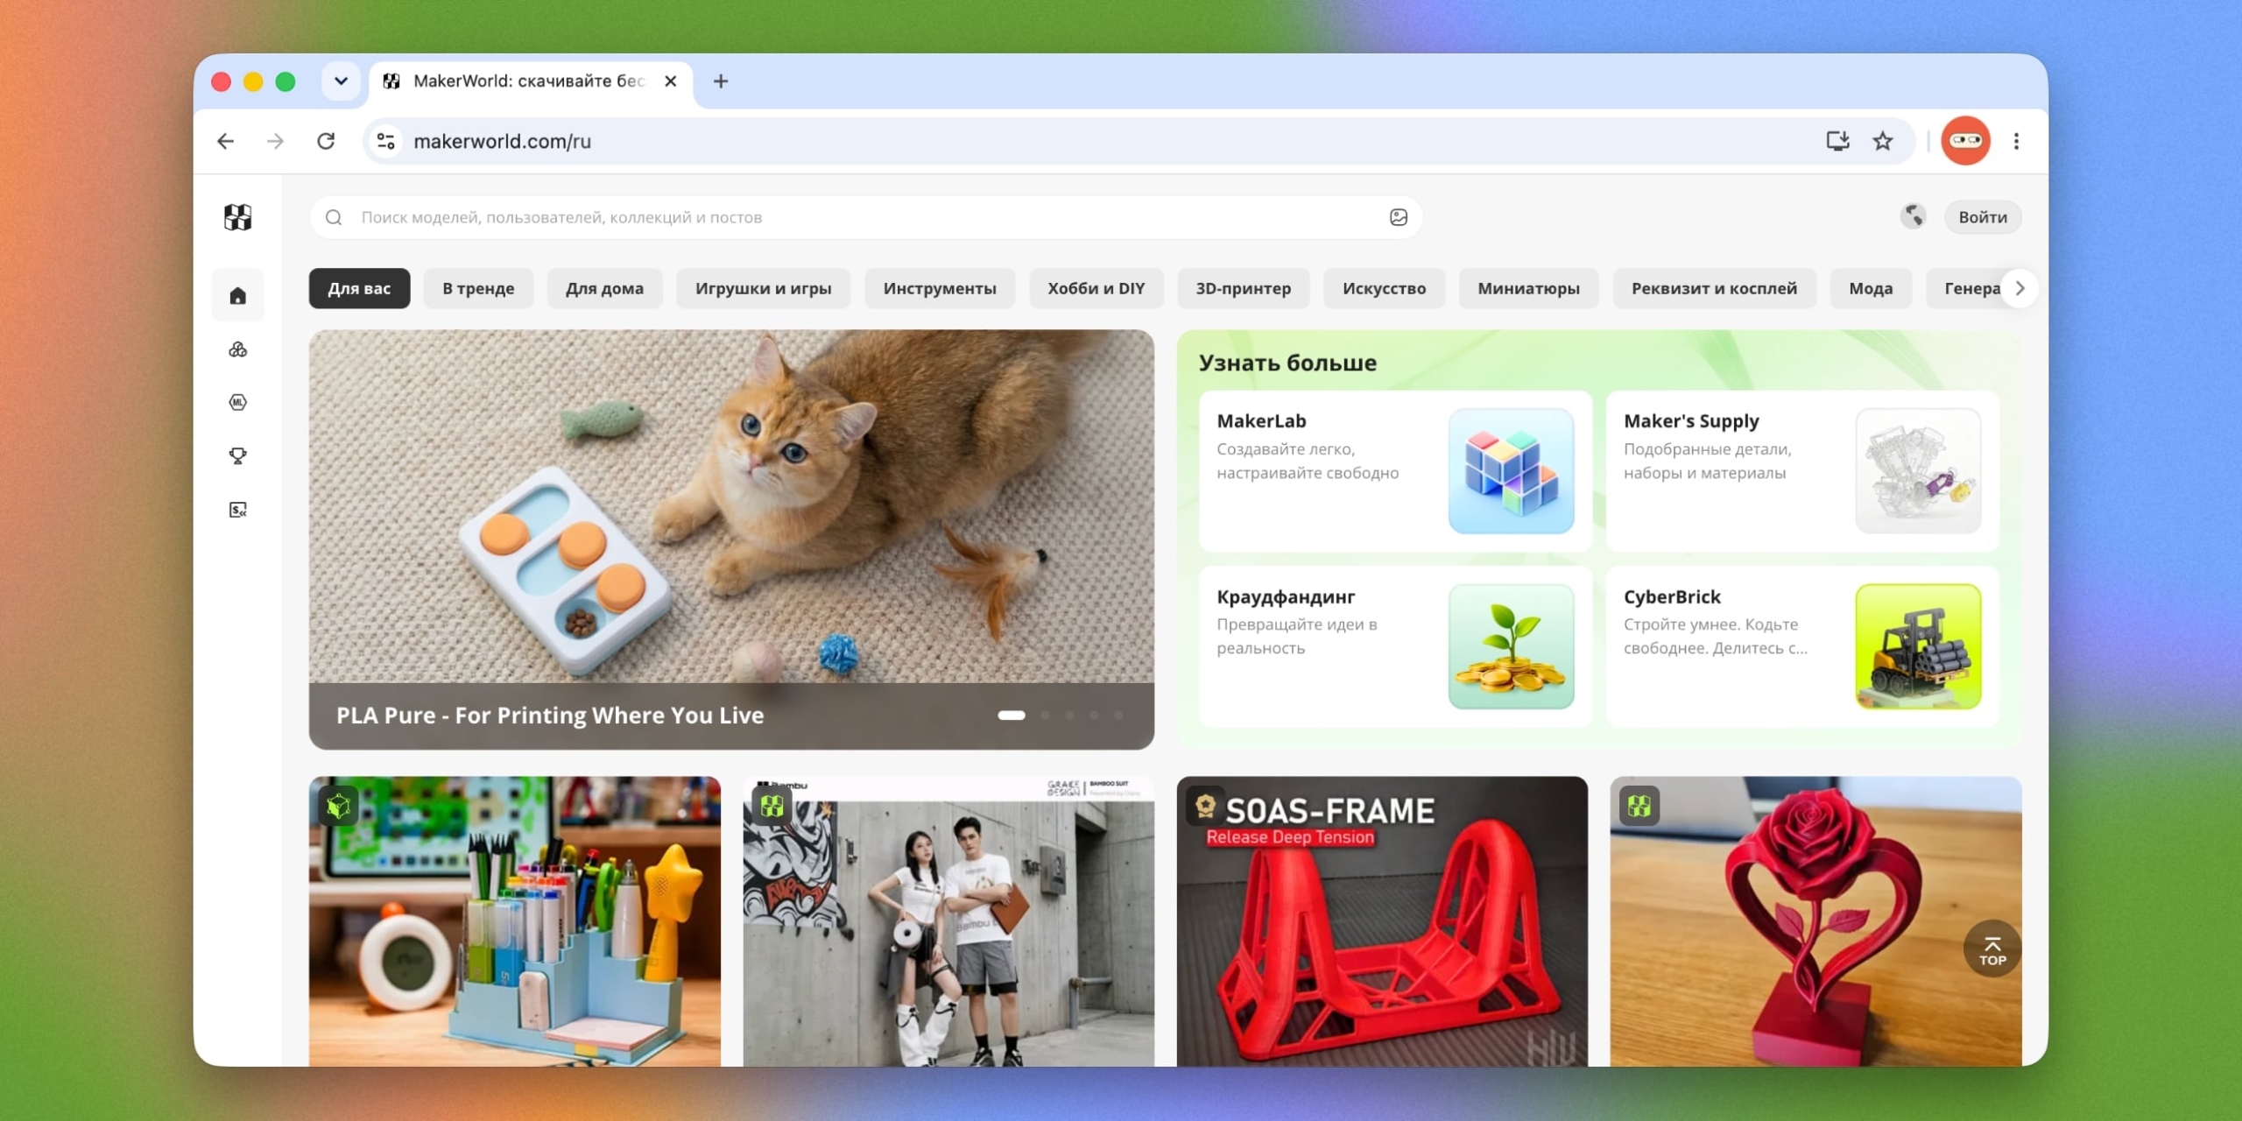Jump to the second carousel slide dot
This screenshot has height=1121, width=2242.
pos(1045,715)
